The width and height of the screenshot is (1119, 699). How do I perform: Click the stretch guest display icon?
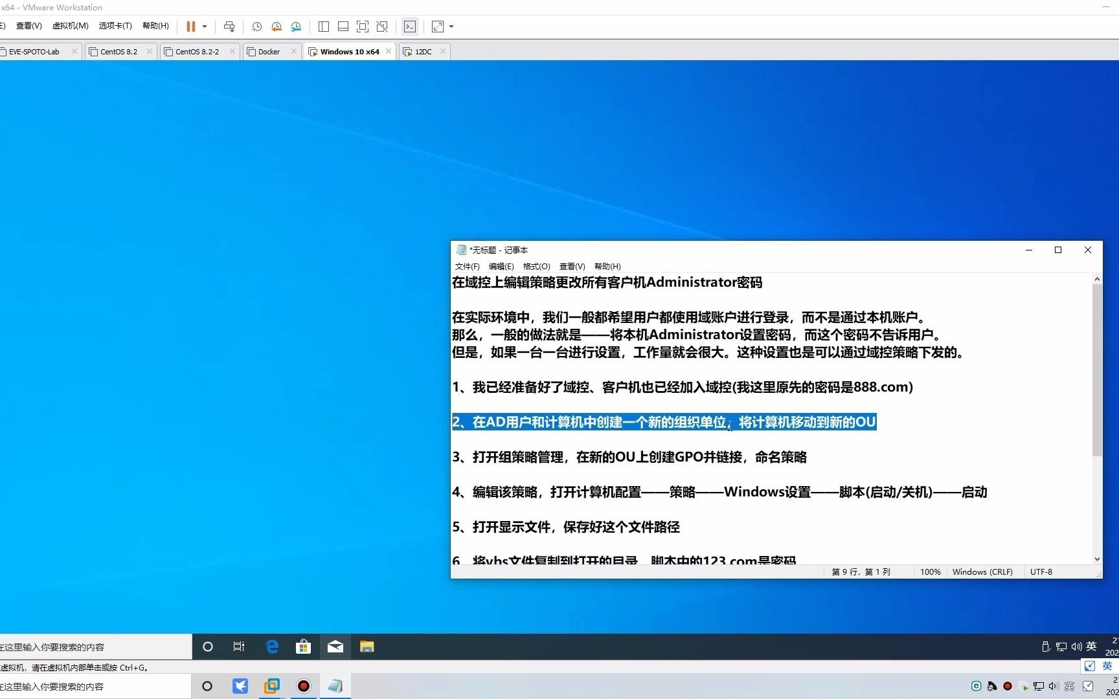(x=438, y=27)
